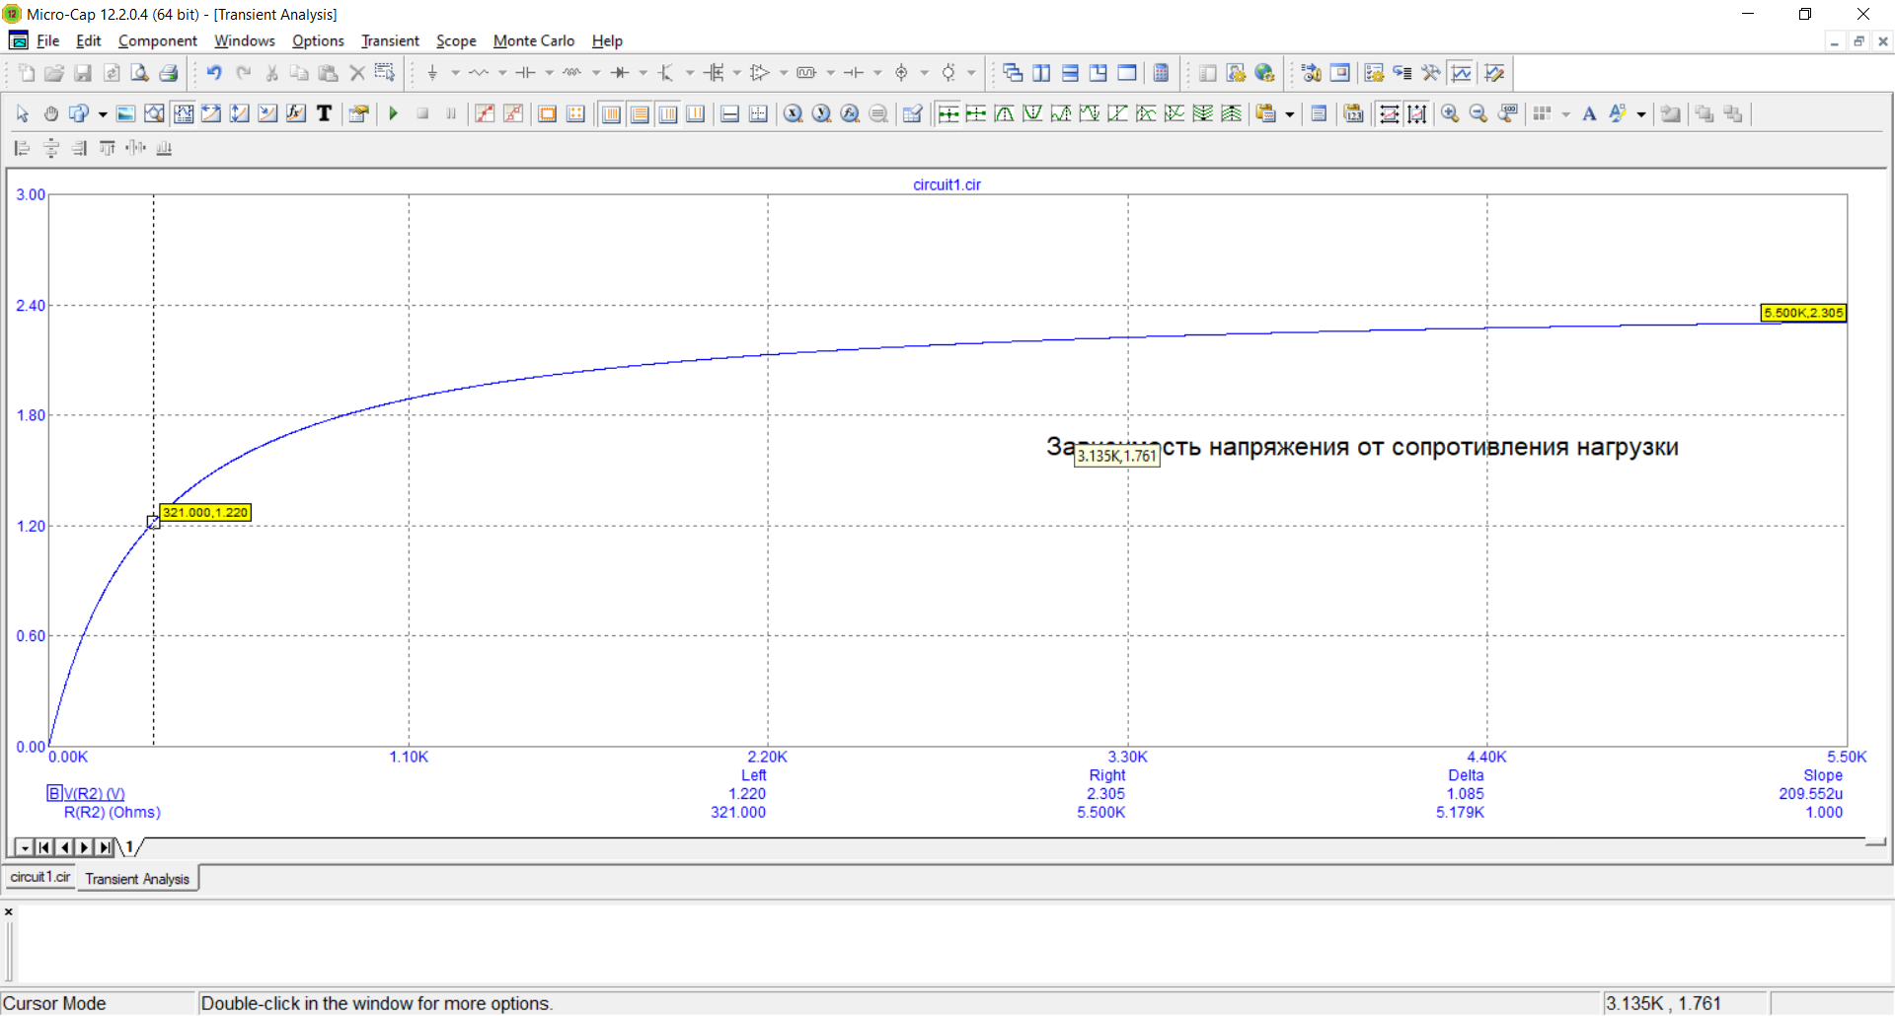This screenshot has height=1016, width=1895.
Task: Click the Undo arrow icon
Action: [214, 73]
